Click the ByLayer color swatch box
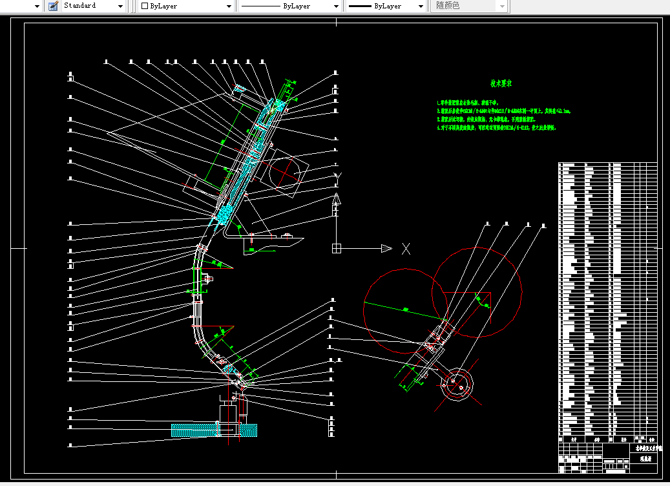 tap(145, 6)
